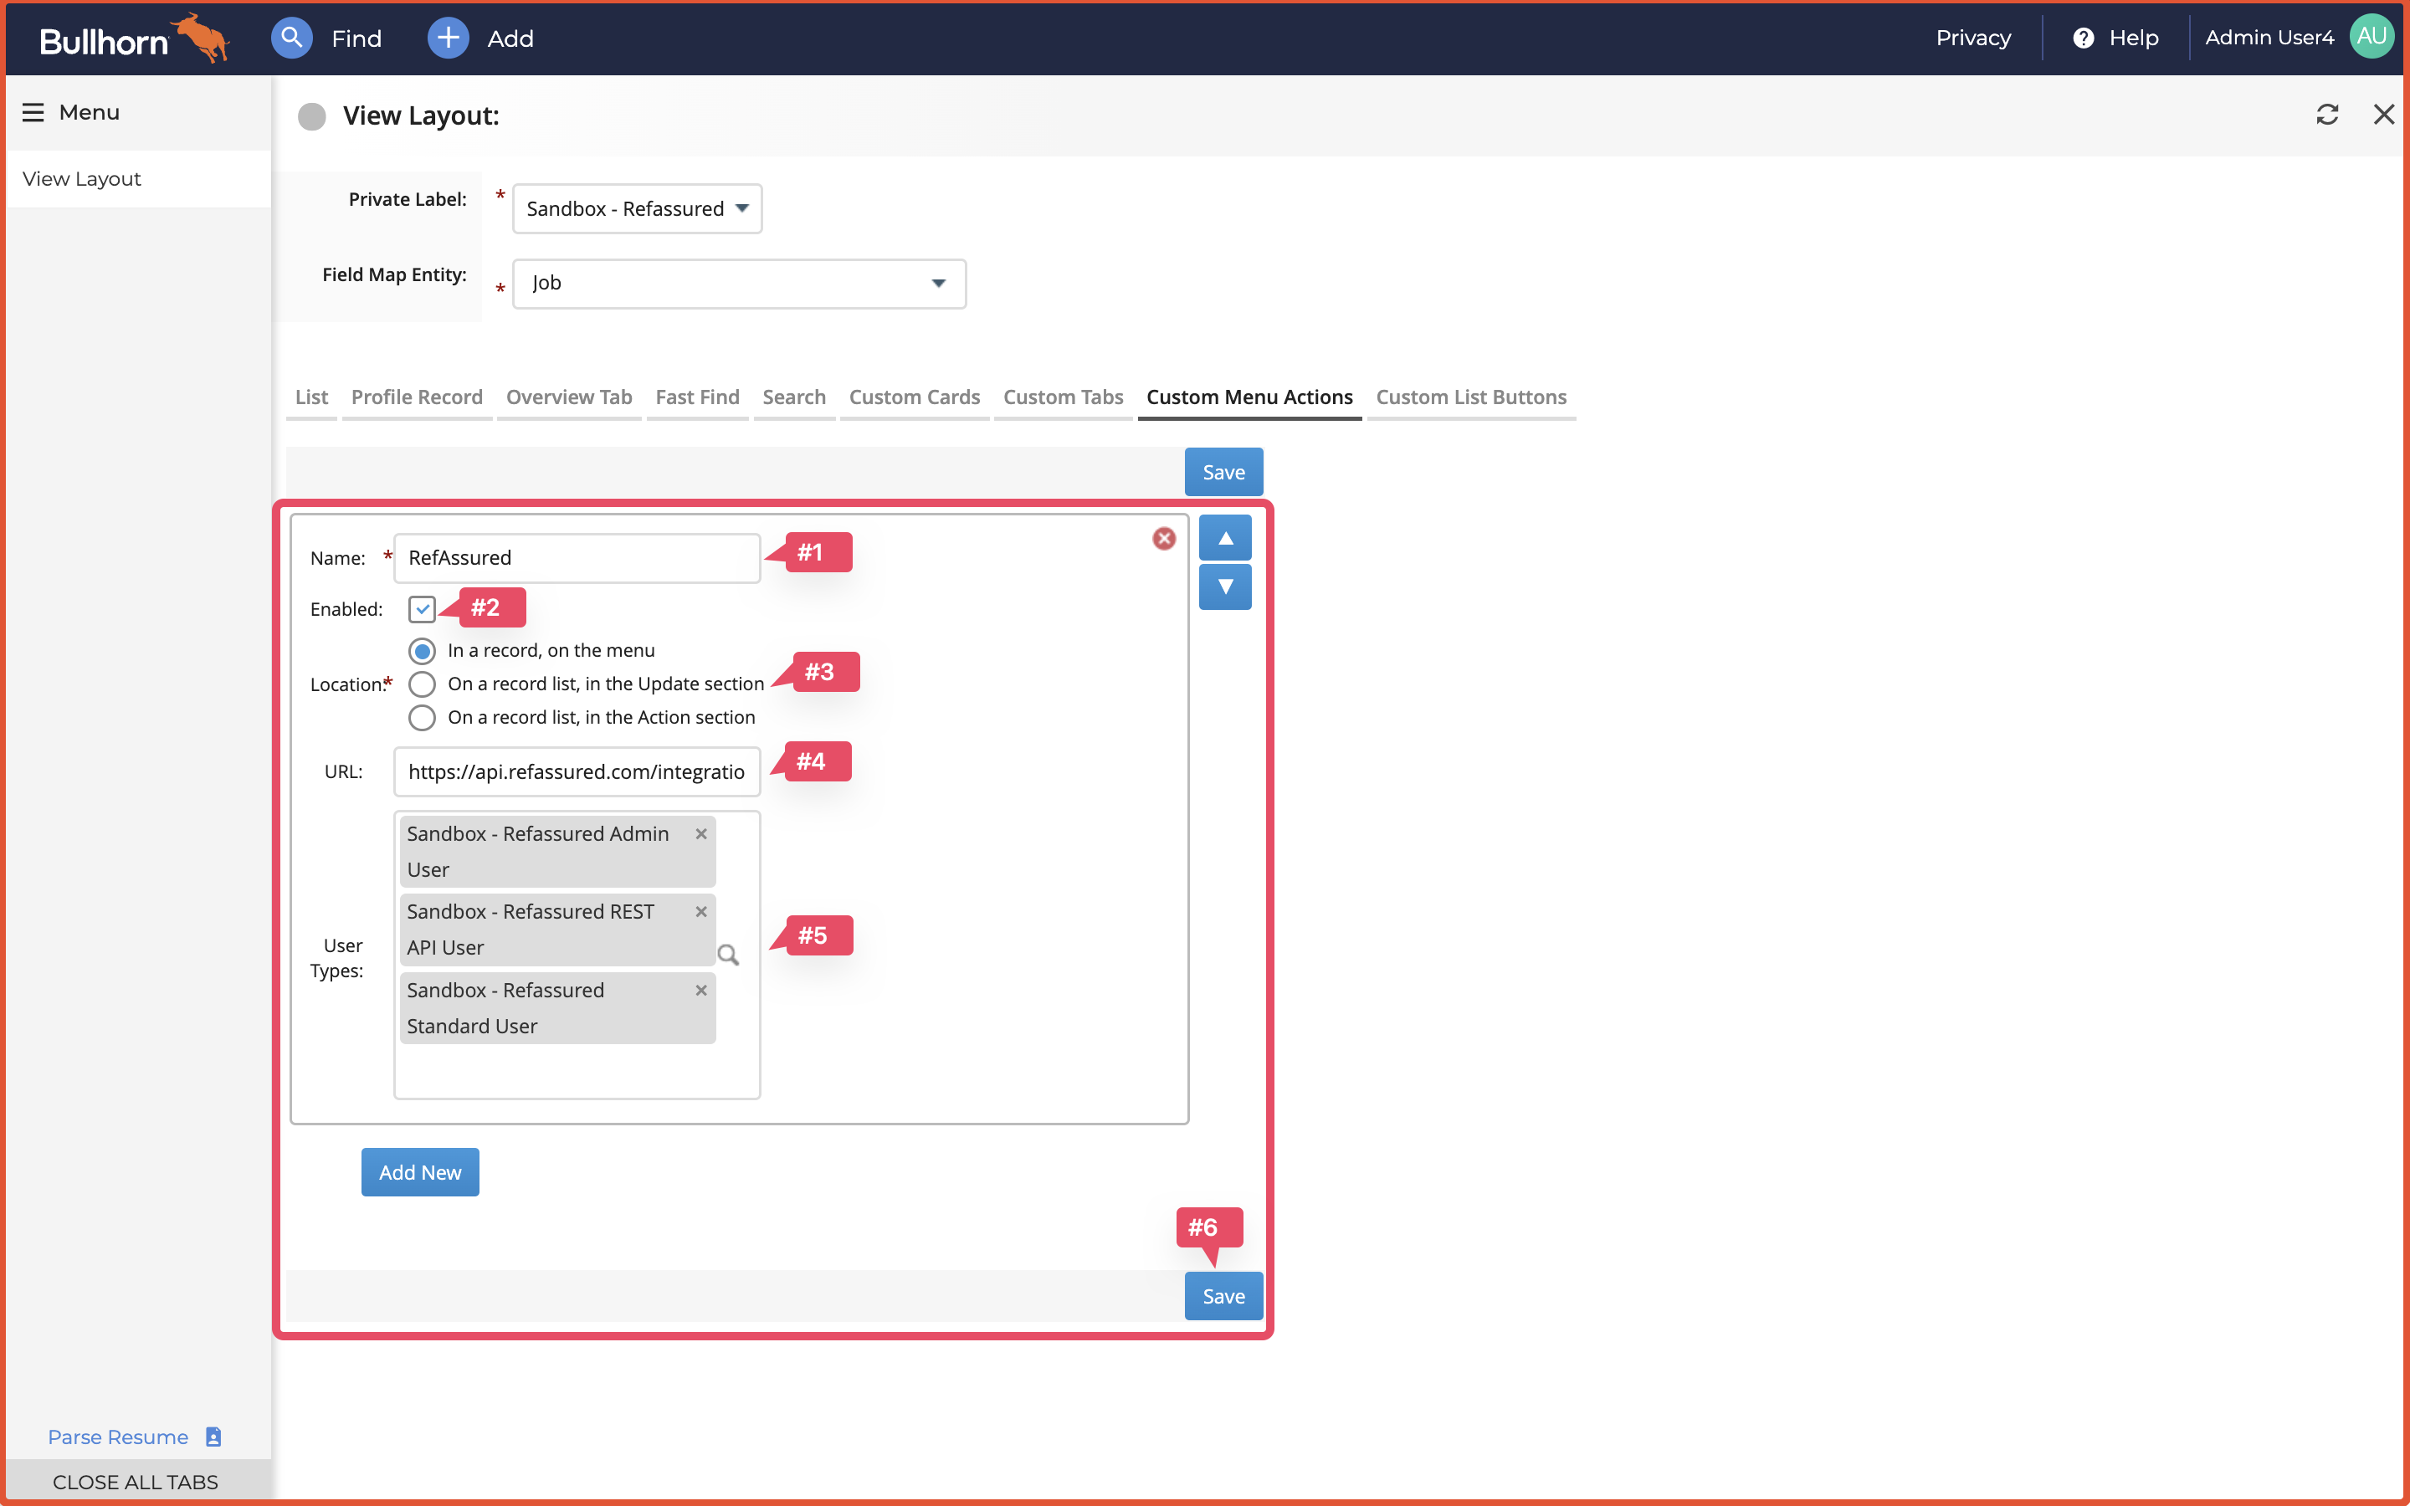Open the Custom List Buttons tab
Screen dimensions: 2410x1506
tap(1471, 397)
